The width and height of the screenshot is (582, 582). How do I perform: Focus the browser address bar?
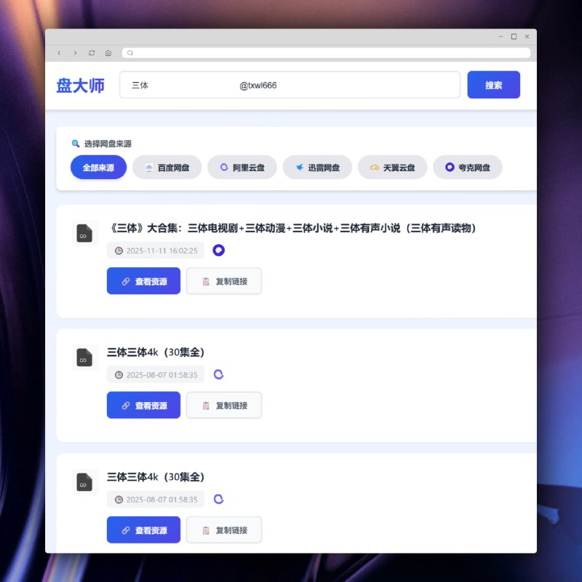coord(326,52)
